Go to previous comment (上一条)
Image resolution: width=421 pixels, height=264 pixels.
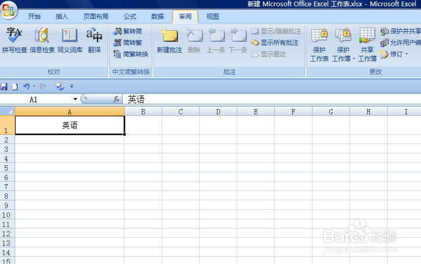(216, 41)
